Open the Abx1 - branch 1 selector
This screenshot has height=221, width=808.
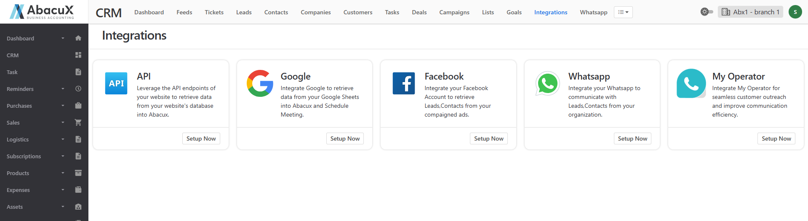point(750,12)
